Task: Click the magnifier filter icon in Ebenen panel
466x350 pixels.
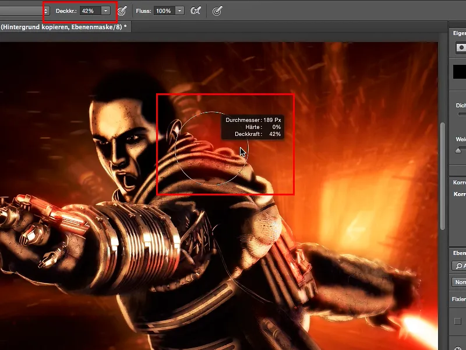Action: [460, 265]
